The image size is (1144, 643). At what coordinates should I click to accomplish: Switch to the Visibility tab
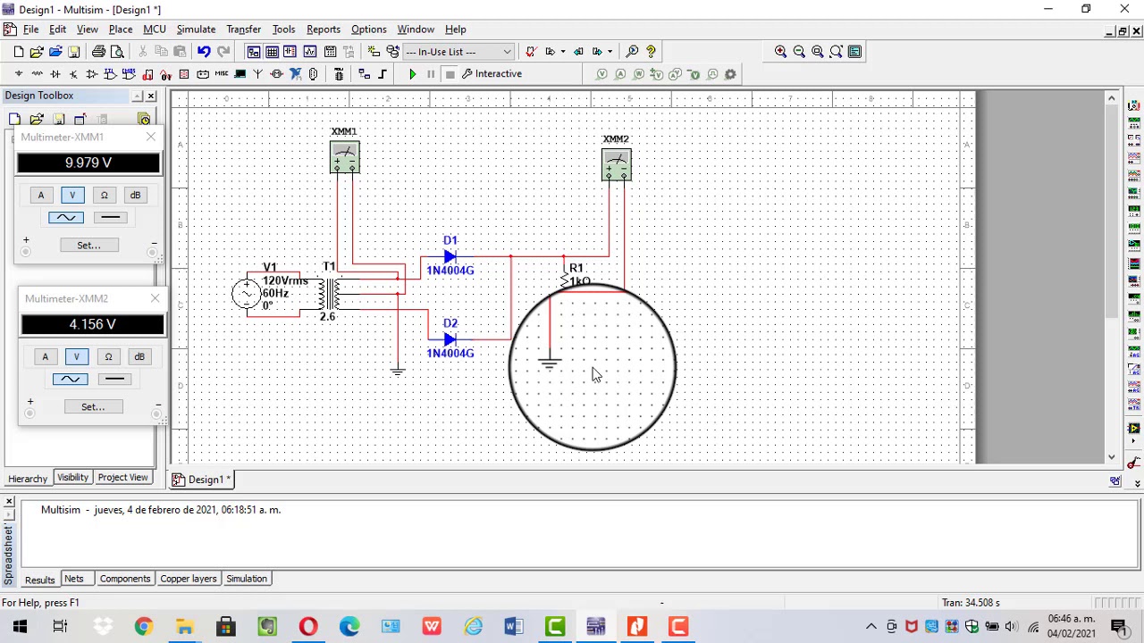[73, 478]
